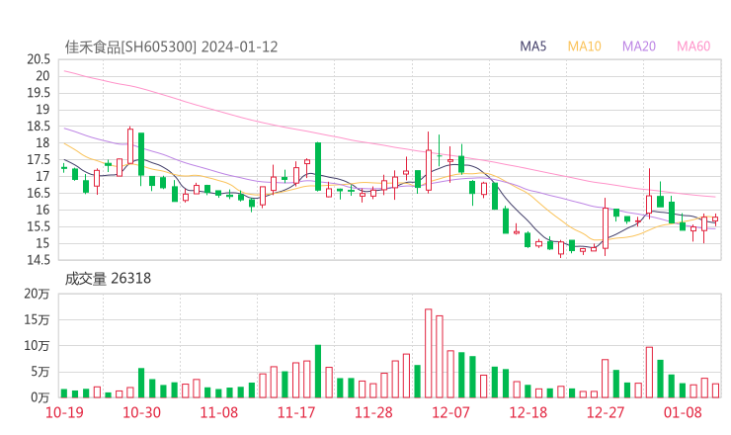Image resolution: width=731 pixels, height=435 pixels.
Task: Click the tallest red volume bar
Action: pyautogui.click(x=429, y=353)
